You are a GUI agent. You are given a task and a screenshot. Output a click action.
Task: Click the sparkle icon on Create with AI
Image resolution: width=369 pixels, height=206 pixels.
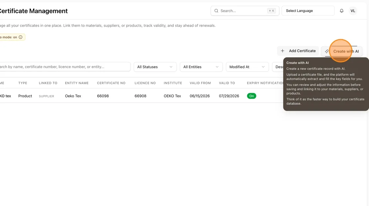click(327, 51)
